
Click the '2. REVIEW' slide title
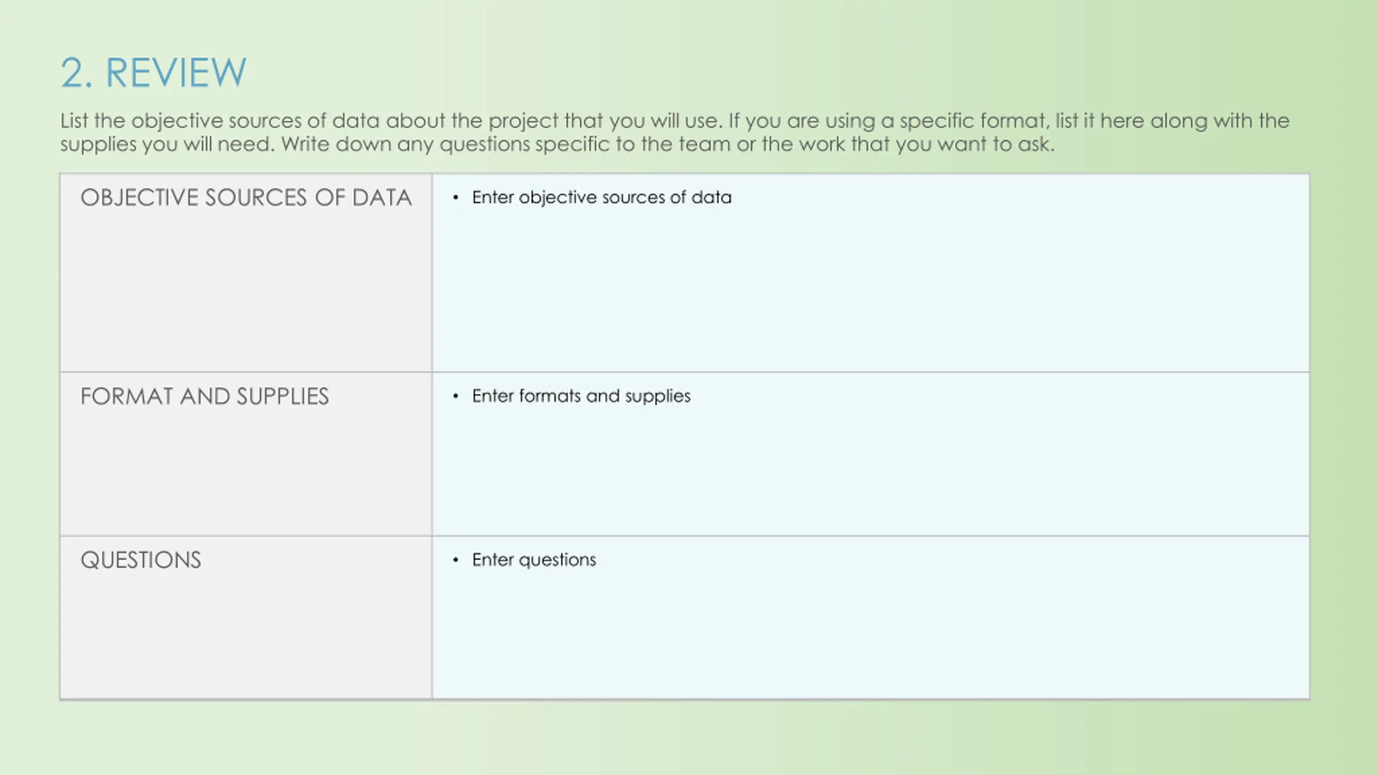click(153, 73)
